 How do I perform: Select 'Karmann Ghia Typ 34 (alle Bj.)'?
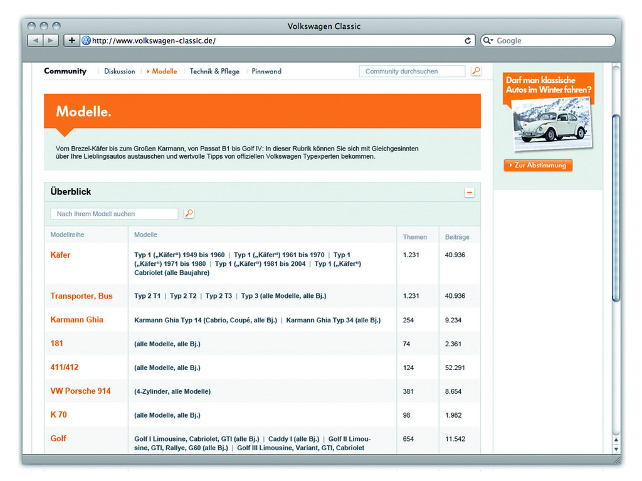[x=334, y=320]
